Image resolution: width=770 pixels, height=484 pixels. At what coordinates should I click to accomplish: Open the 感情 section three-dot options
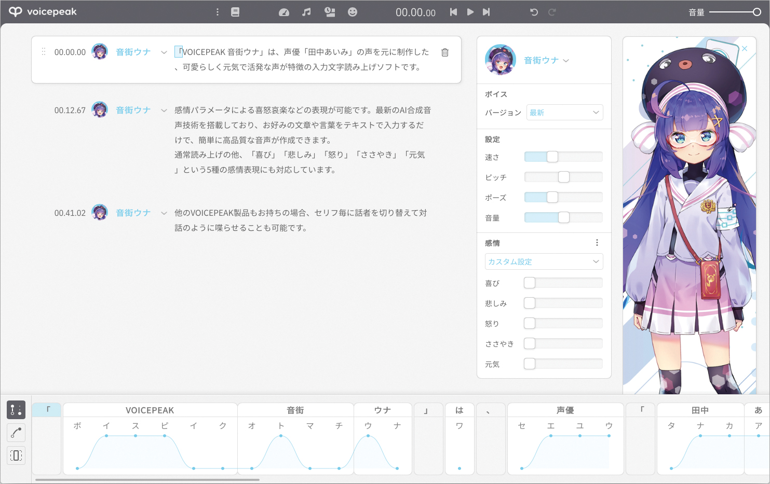pyautogui.click(x=597, y=243)
